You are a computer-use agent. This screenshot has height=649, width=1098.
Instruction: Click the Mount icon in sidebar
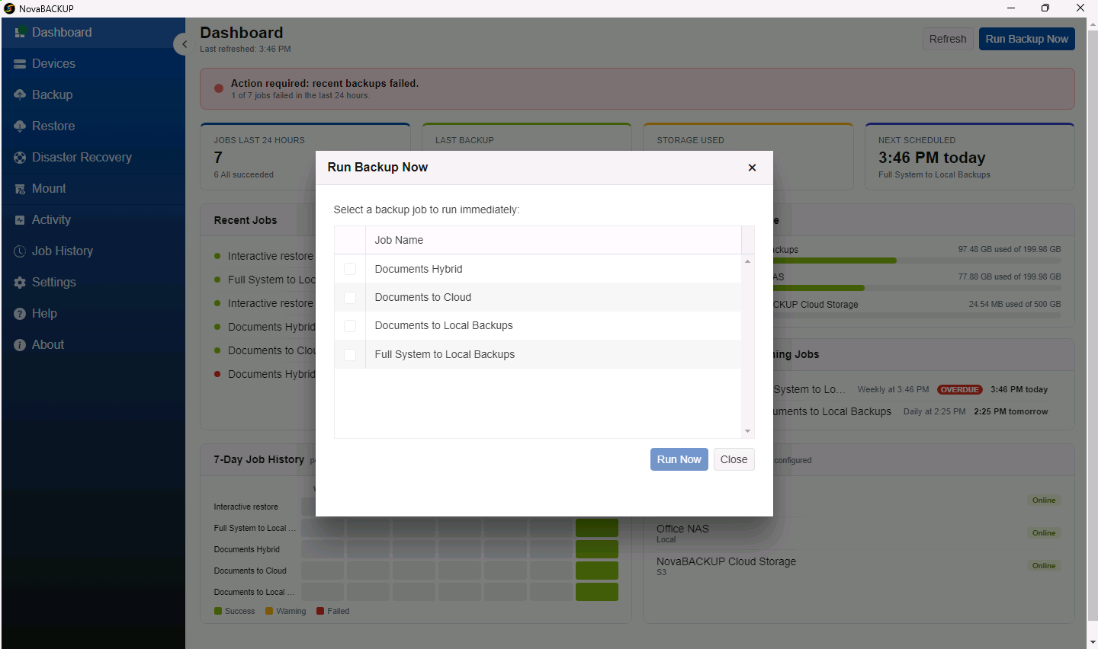tap(20, 189)
